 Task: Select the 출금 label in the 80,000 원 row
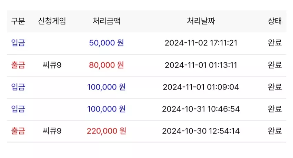(x=18, y=65)
